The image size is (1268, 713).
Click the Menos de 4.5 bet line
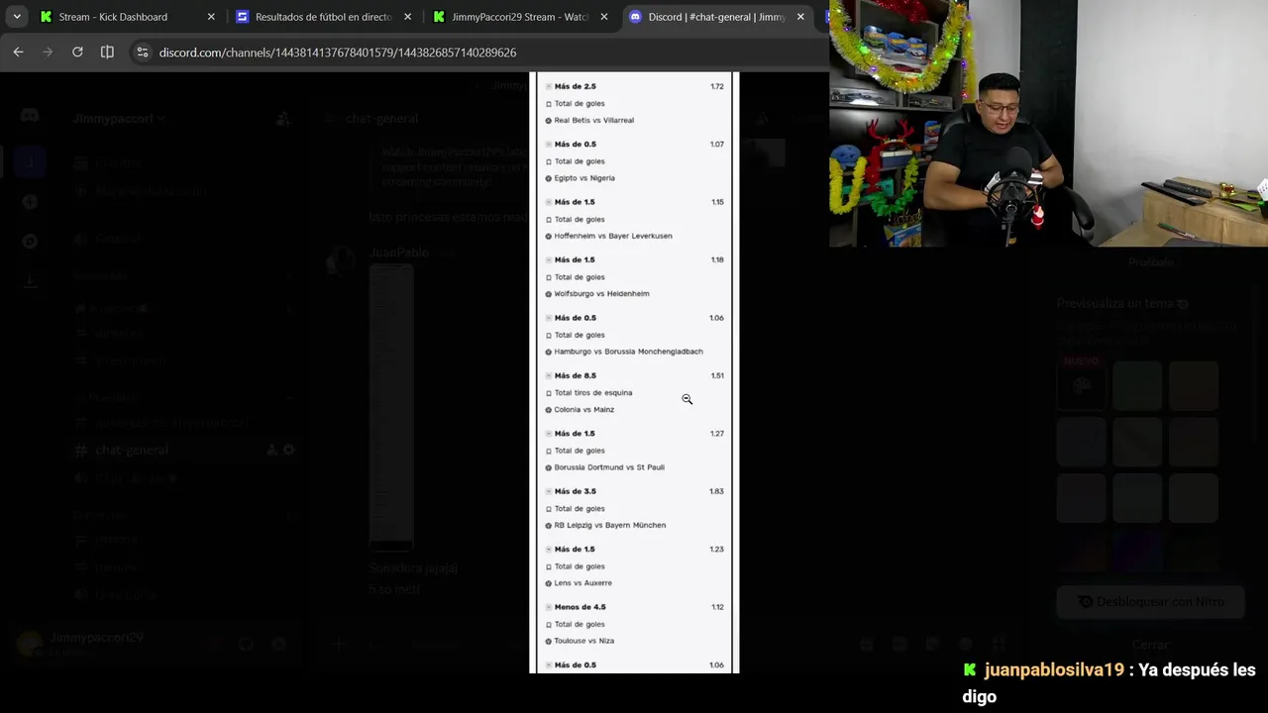click(580, 607)
